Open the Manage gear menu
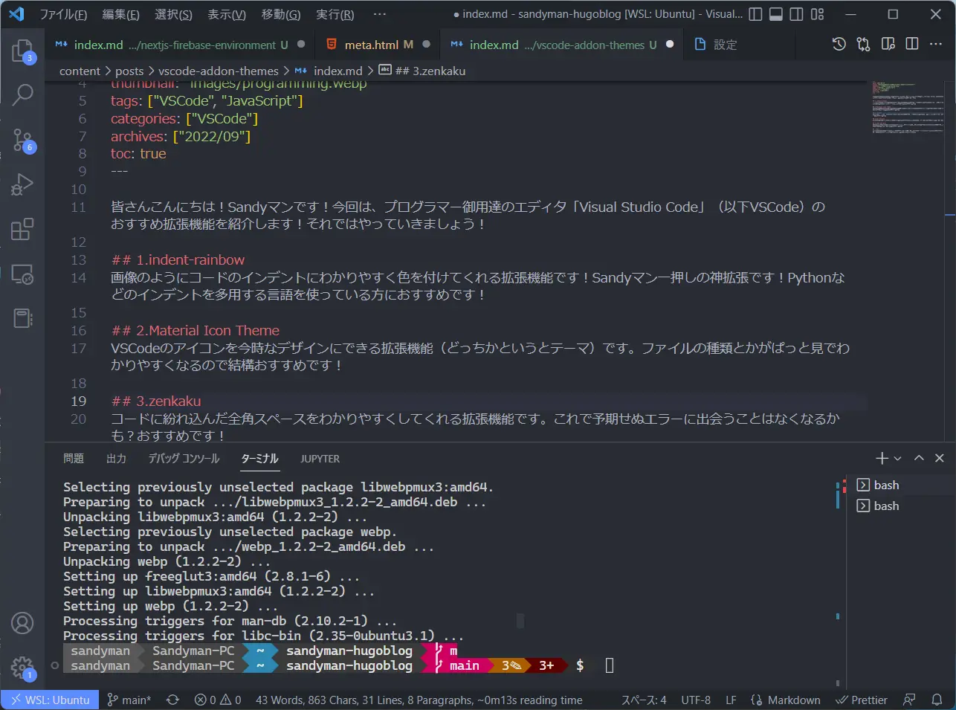The height and width of the screenshot is (710, 956). click(22, 666)
